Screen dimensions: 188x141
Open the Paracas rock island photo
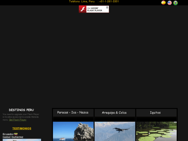pos(73,131)
